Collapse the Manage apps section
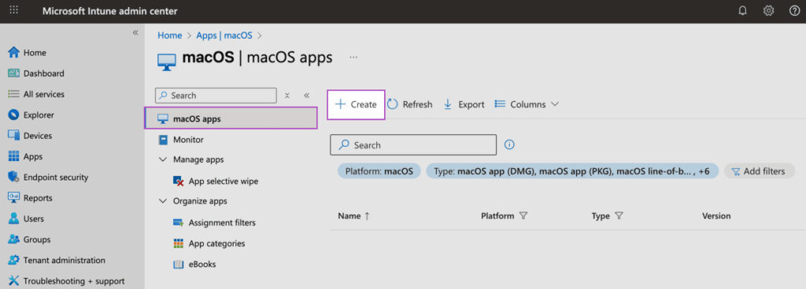The height and width of the screenshot is (289, 806). [x=163, y=160]
